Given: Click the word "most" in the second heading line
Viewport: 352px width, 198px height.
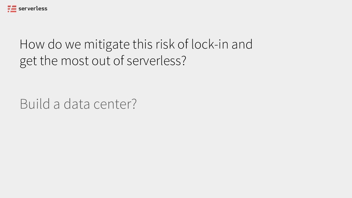Looking at the screenshot, I should click(x=75, y=61).
